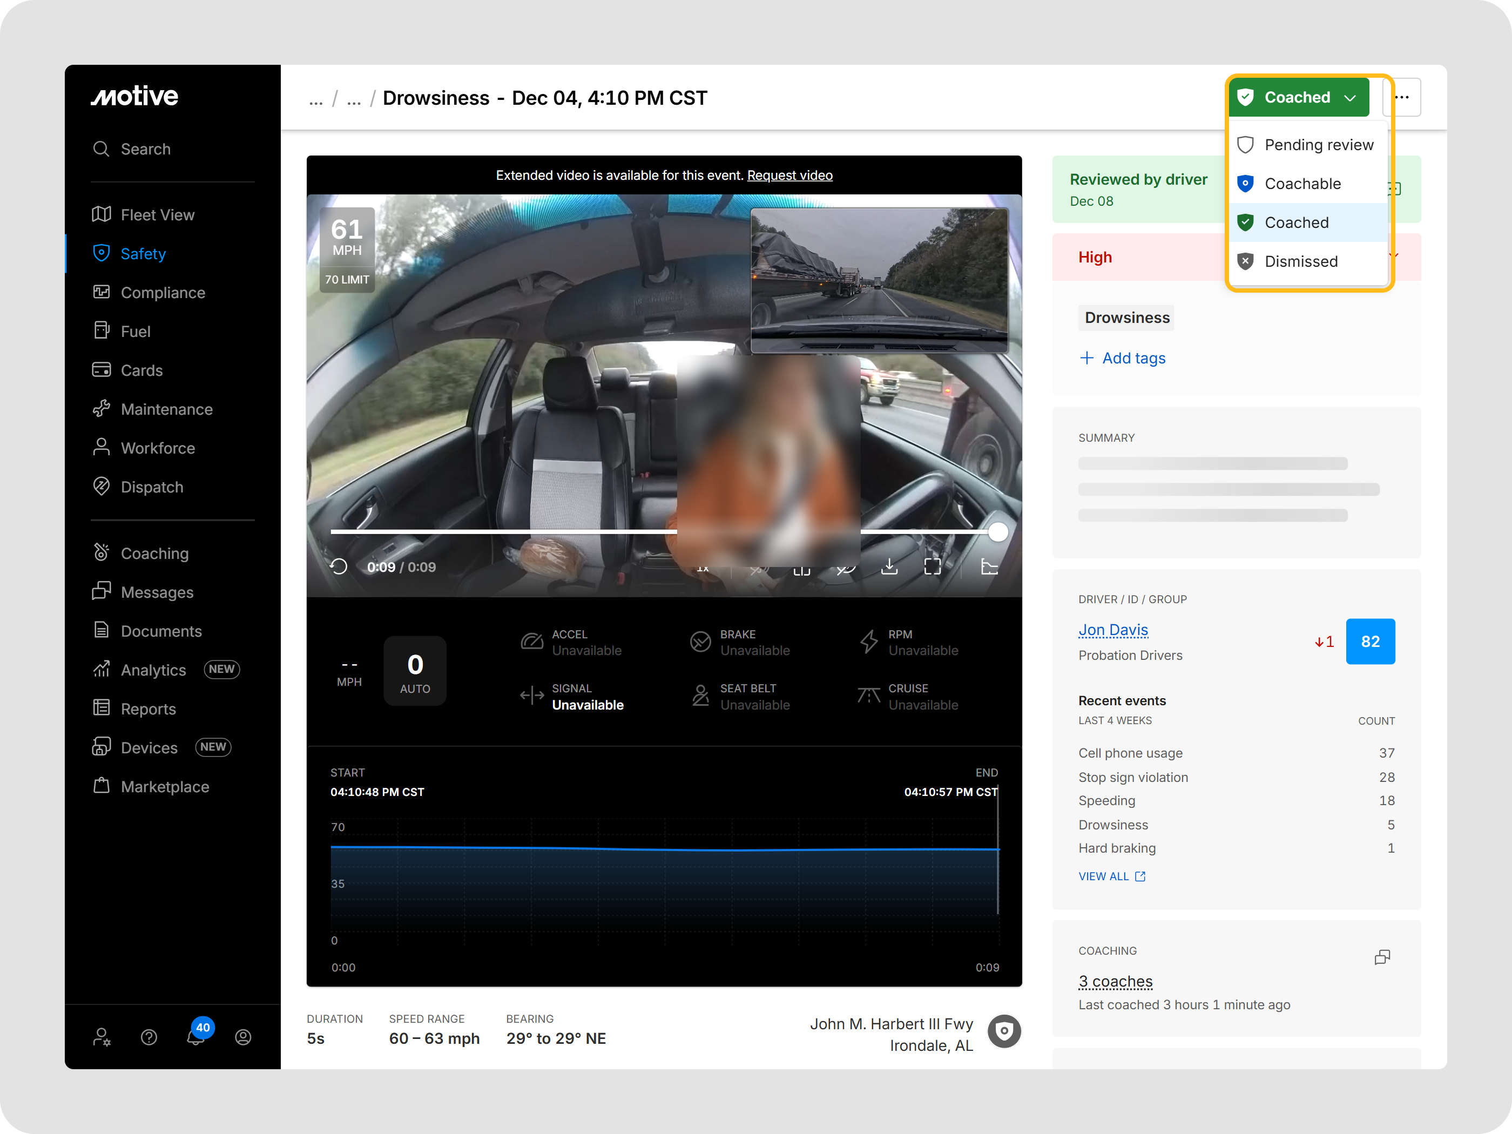Go to Fleet View in sidebar

(x=157, y=214)
